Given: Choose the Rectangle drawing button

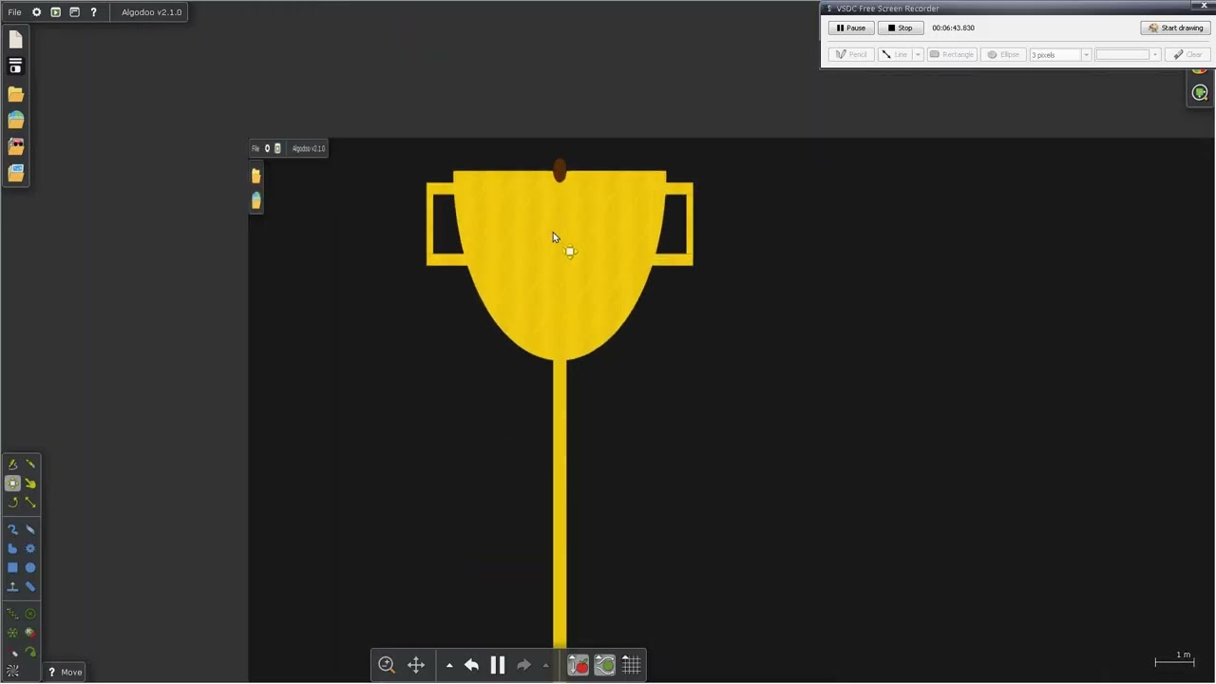Looking at the screenshot, I should point(952,55).
